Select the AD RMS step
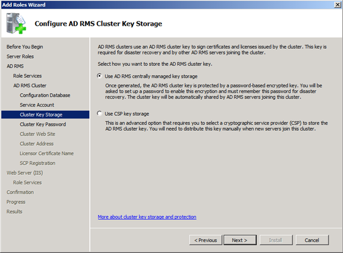This screenshot has height=253, width=343. coord(15,66)
